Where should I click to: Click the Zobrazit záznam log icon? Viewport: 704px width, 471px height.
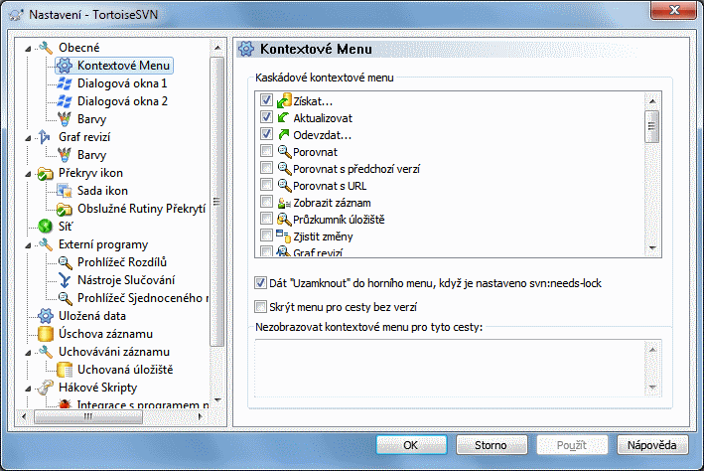pyautogui.click(x=283, y=203)
